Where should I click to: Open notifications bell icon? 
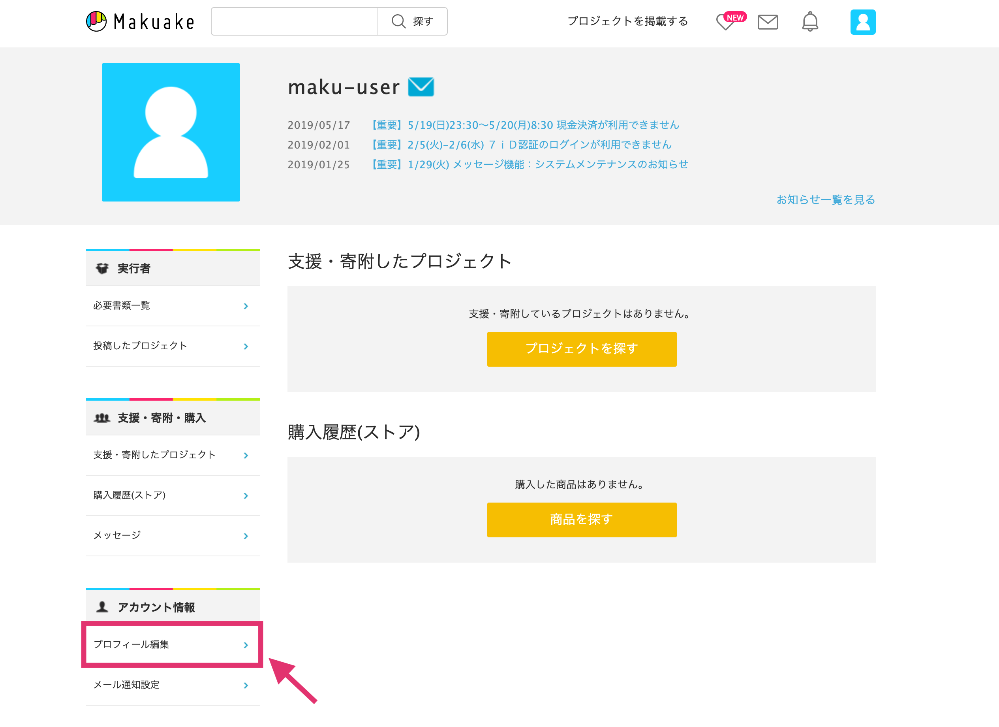click(x=809, y=21)
